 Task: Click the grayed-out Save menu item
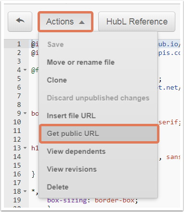(55, 44)
